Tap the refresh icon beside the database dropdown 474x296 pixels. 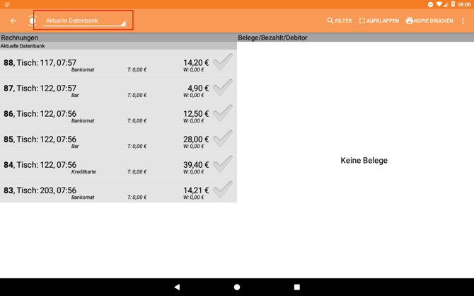[32, 21]
